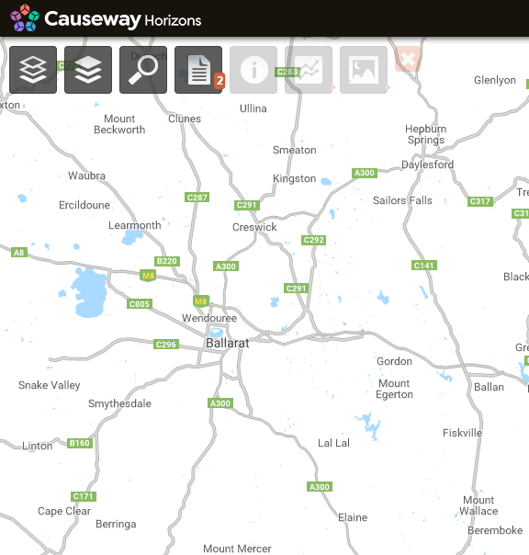Click the Smythesdale place label
Screen dimensions: 529x555
pos(119,403)
